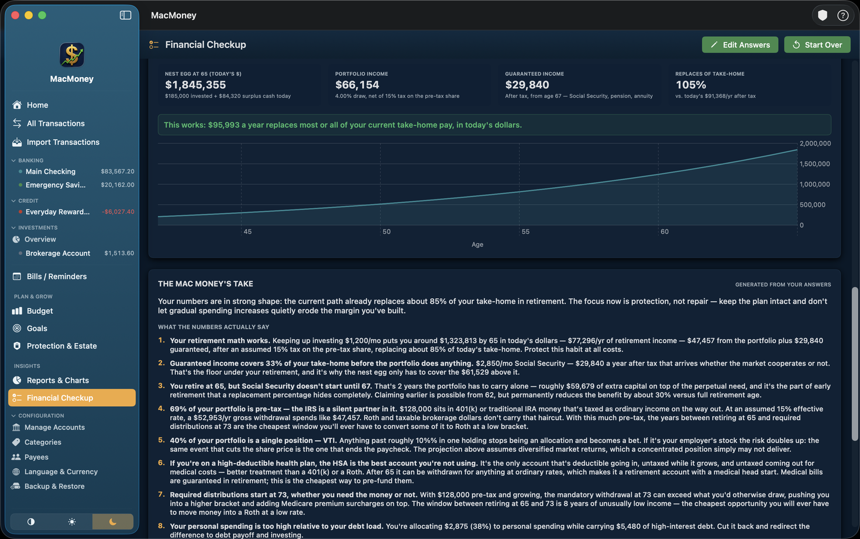The image size is (860, 539).
Task: Collapse the Credit section chevron
Action: tap(13, 201)
